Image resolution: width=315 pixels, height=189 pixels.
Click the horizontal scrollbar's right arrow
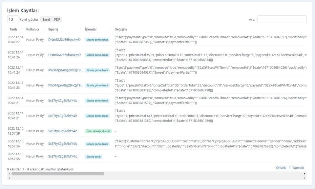[304, 174]
